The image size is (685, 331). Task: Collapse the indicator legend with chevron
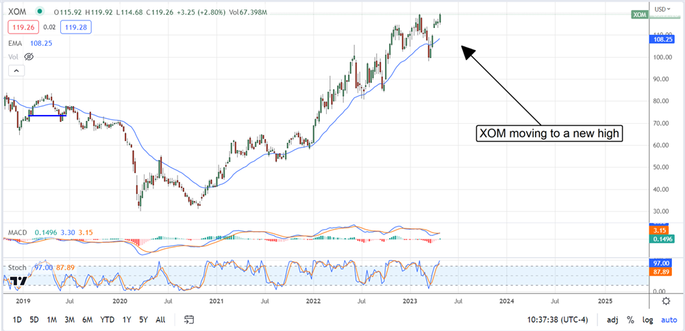(17, 70)
